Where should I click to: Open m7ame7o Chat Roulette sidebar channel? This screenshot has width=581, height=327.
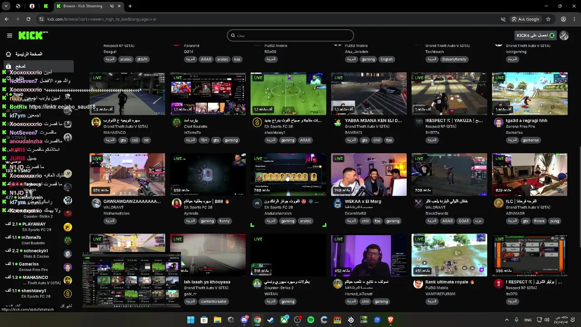pyautogui.click(x=39, y=240)
